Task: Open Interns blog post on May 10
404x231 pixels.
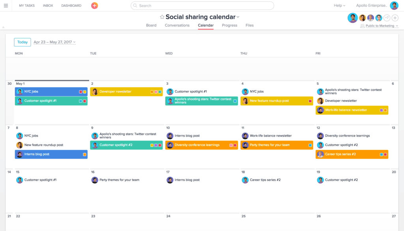Action: coord(202,136)
